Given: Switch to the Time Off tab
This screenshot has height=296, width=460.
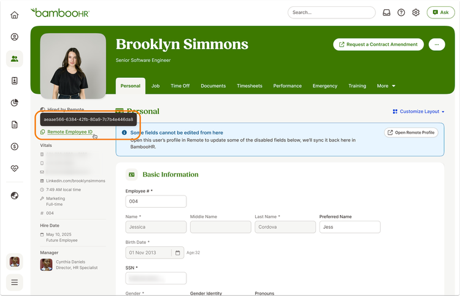Looking at the screenshot, I should [x=180, y=86].
